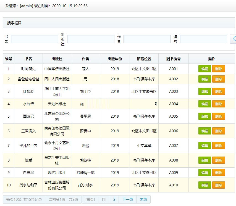This screenshot has height=206, width=236.
Task: Delete the 红楼梦 row
Action: [x=218, y=92]
